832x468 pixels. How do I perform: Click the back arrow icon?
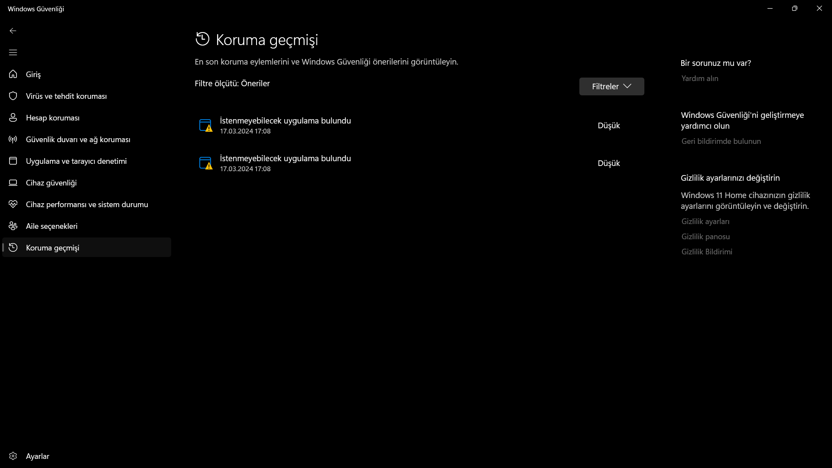[13, 31]
